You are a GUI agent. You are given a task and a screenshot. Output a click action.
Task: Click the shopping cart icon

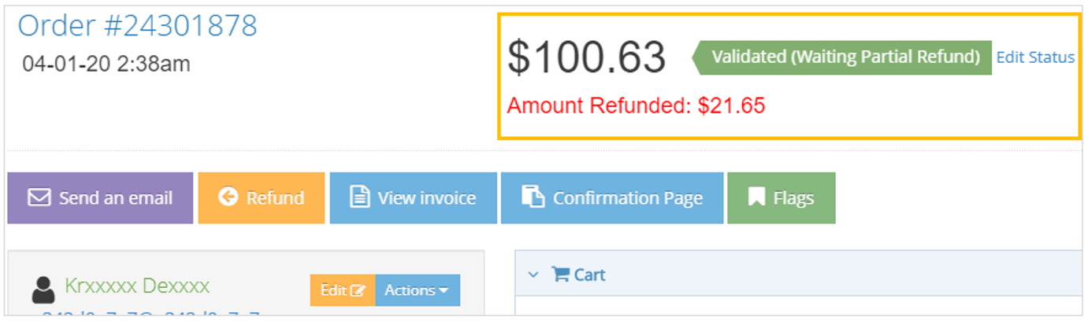point(560,275)
